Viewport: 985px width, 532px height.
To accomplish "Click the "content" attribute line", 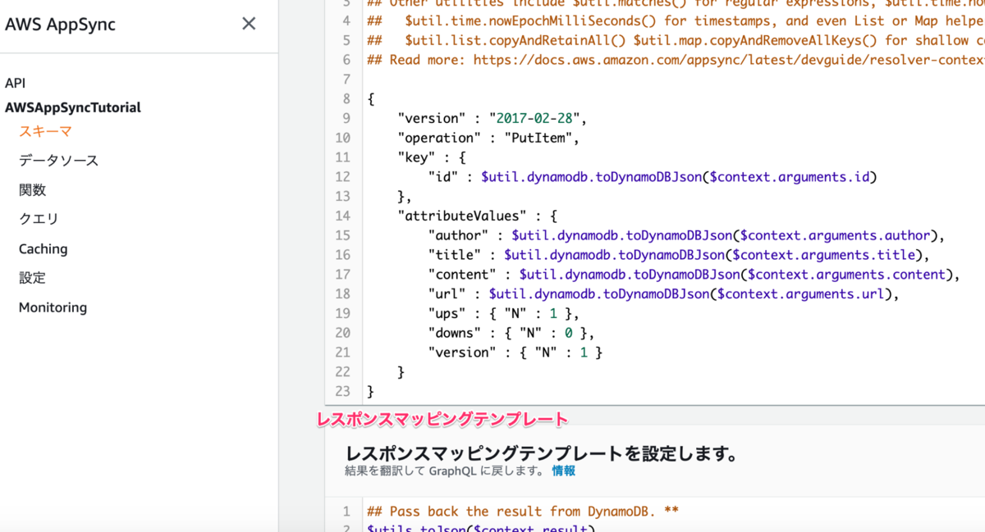I will (694, 275).
